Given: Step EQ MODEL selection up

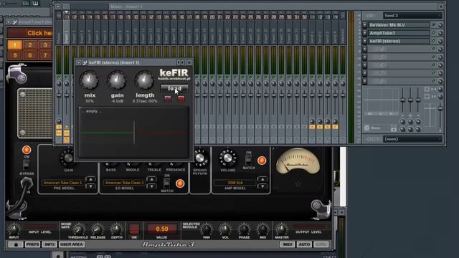Looking at the screenshot, I should (x=151, y=179).
